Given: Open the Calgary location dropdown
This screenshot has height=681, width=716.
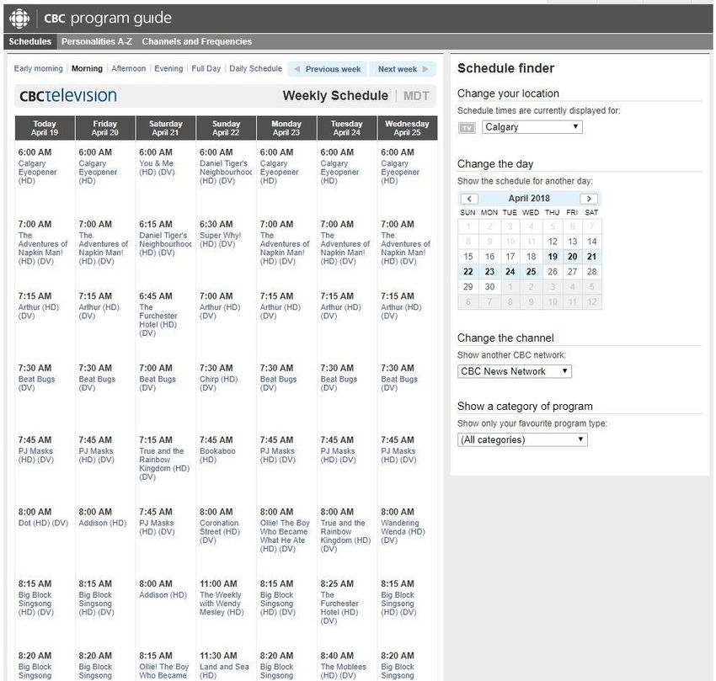Looking at the screenshot, I should 532,127.
